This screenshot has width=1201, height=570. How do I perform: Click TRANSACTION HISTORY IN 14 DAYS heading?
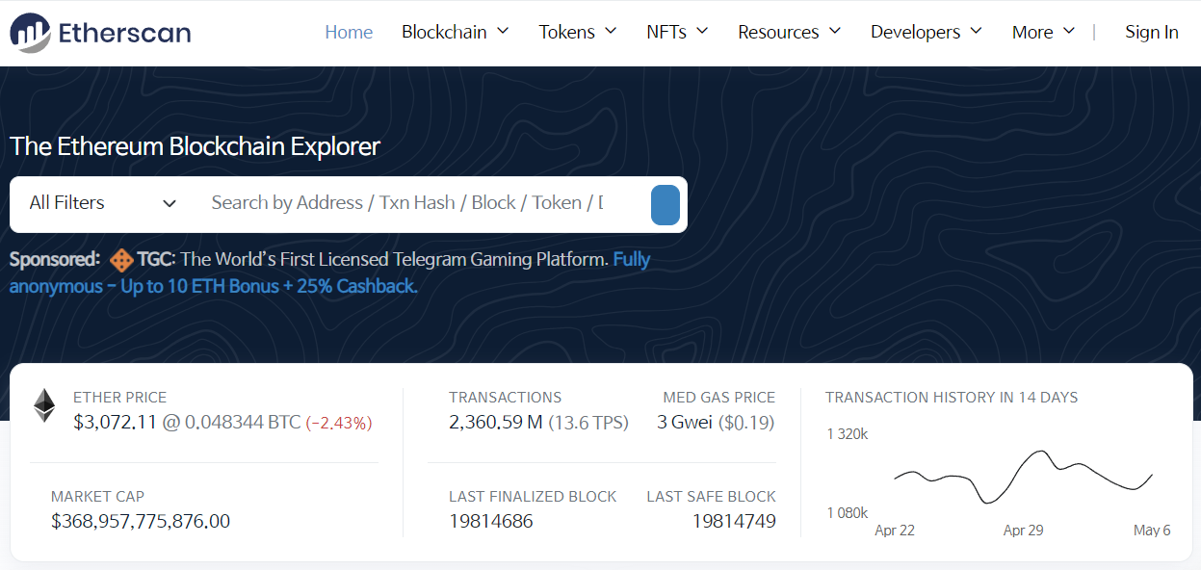pyautogui.click(x=952, y=397)
